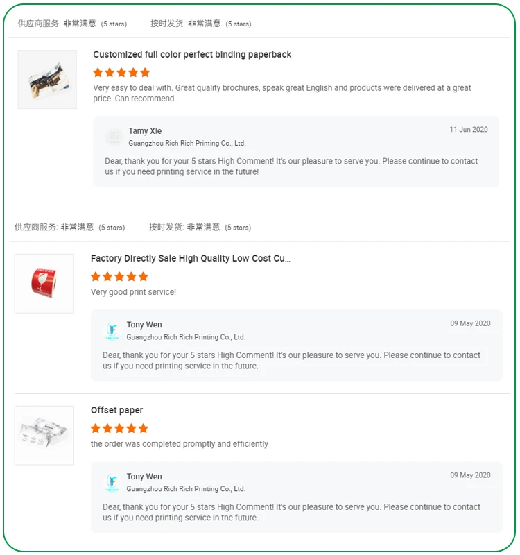Screen dimensions: 520x555
Task: Click the third star in the Factory Directly Sale rating
Action: click(x=119, y=276)
